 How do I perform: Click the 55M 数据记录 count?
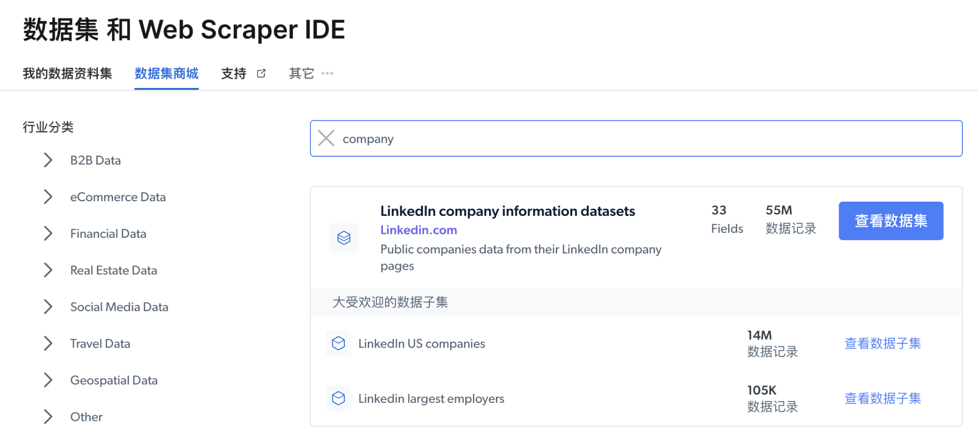coord(791,219)
